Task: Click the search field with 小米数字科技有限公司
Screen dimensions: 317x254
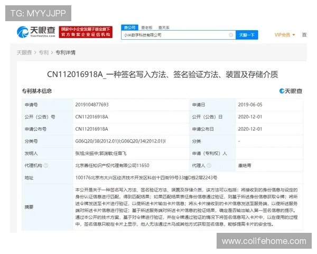Action: click(x=179, y=35)
